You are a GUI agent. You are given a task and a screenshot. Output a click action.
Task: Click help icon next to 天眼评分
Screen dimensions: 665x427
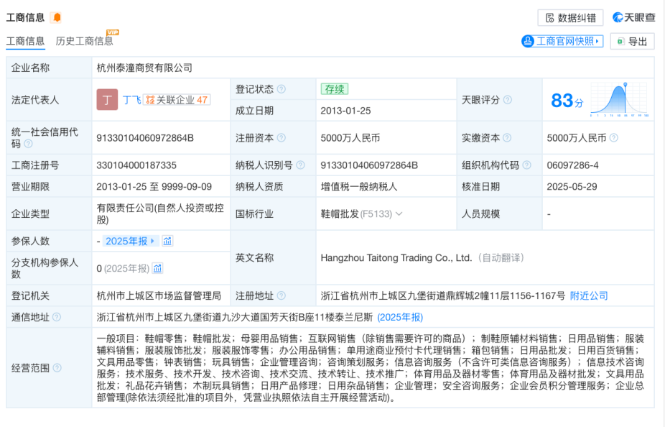click(x=507, y=100)
